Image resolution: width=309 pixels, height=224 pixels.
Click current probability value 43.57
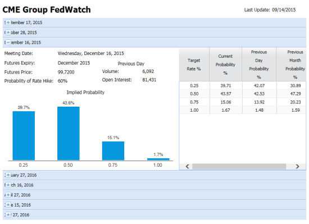[x=226, y=94]
